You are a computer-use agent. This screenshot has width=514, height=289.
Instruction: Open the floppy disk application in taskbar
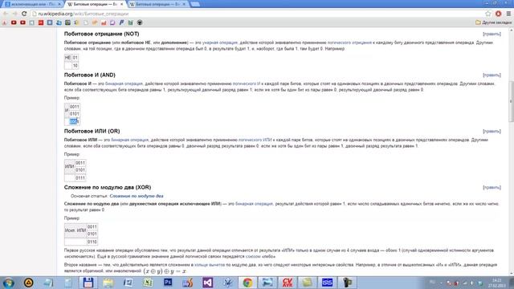tap(88, 283)
